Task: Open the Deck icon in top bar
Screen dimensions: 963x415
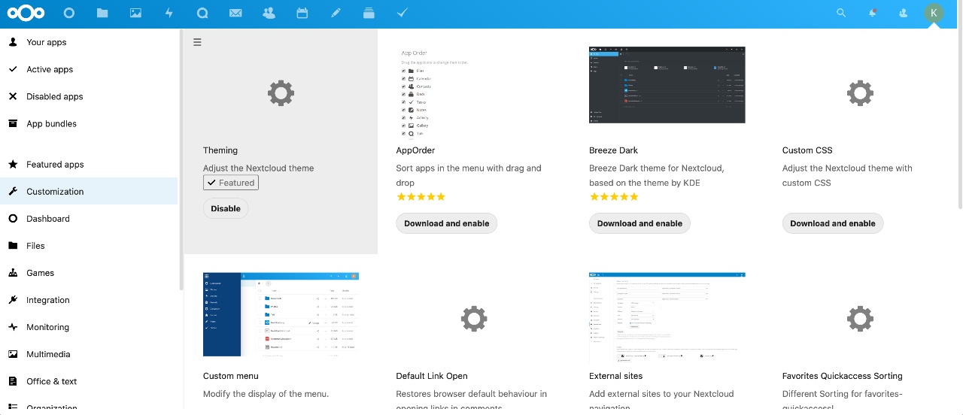Action: 369,13
